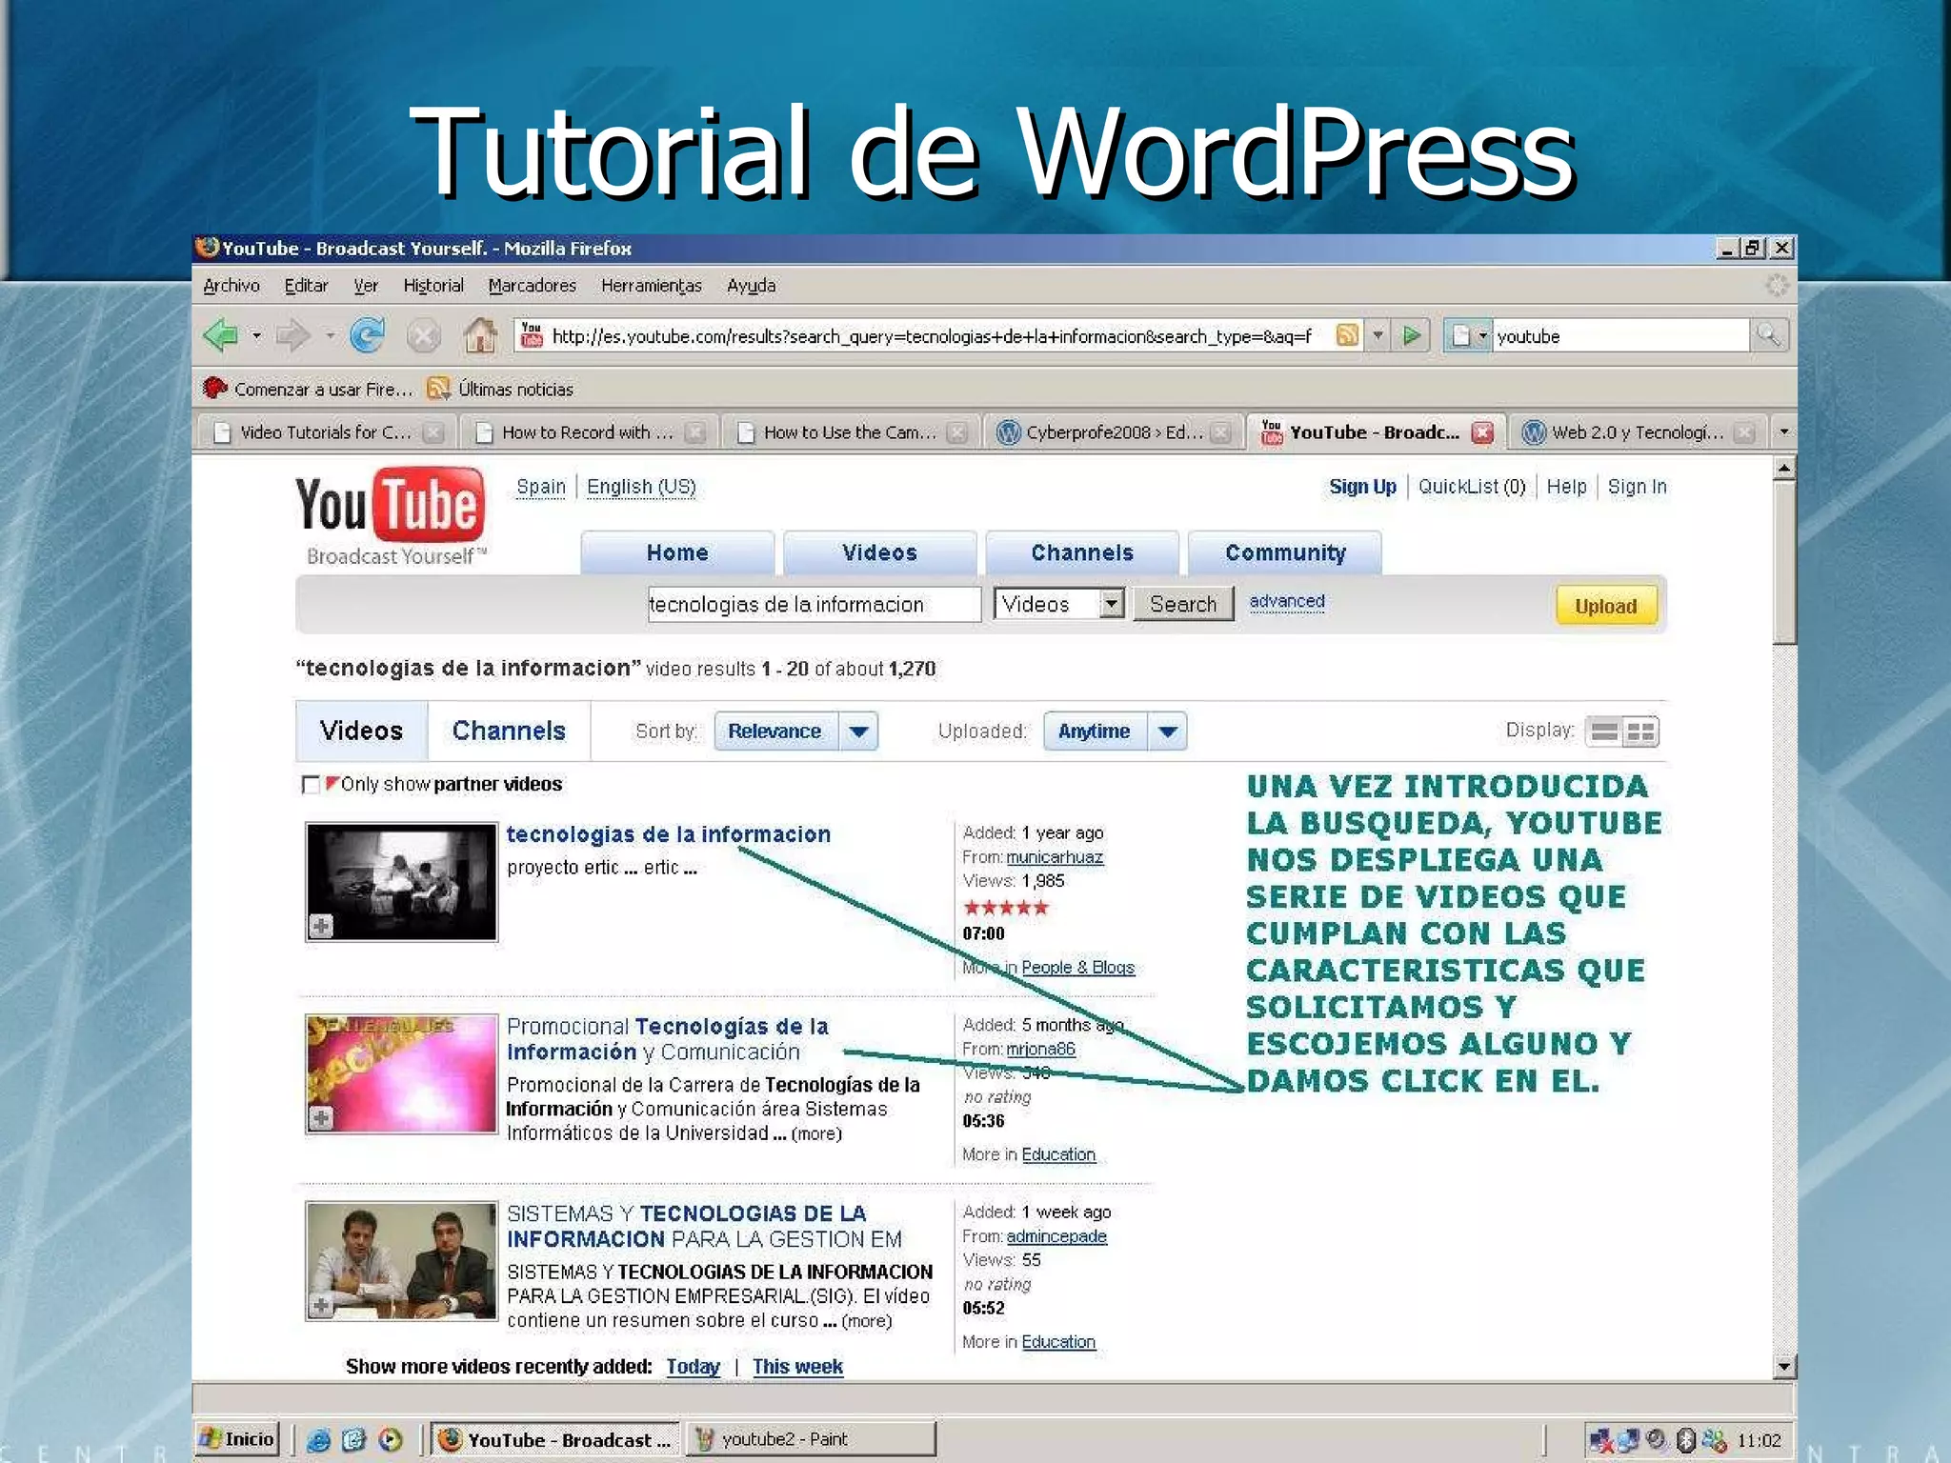Reload the page with the refresh icon
Viewport: 1951px width, 1463px height.
367,335
